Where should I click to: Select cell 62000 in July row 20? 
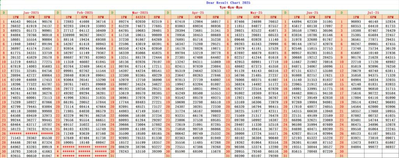[x=373, y=107]
